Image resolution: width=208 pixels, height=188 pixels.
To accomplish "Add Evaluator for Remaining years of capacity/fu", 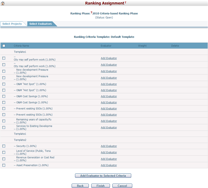I will point(109,121).
